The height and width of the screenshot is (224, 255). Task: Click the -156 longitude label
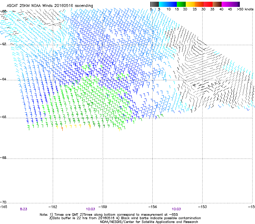(153, 207)
